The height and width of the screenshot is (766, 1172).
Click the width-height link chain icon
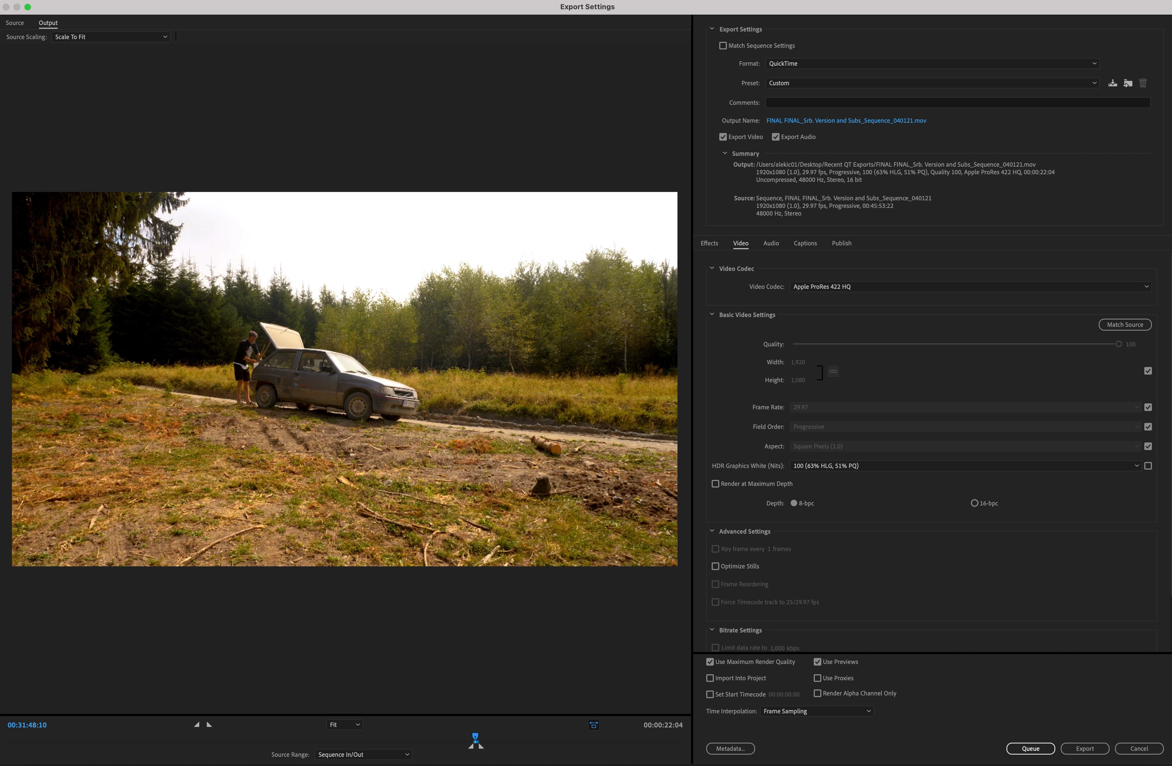[833, 371]
